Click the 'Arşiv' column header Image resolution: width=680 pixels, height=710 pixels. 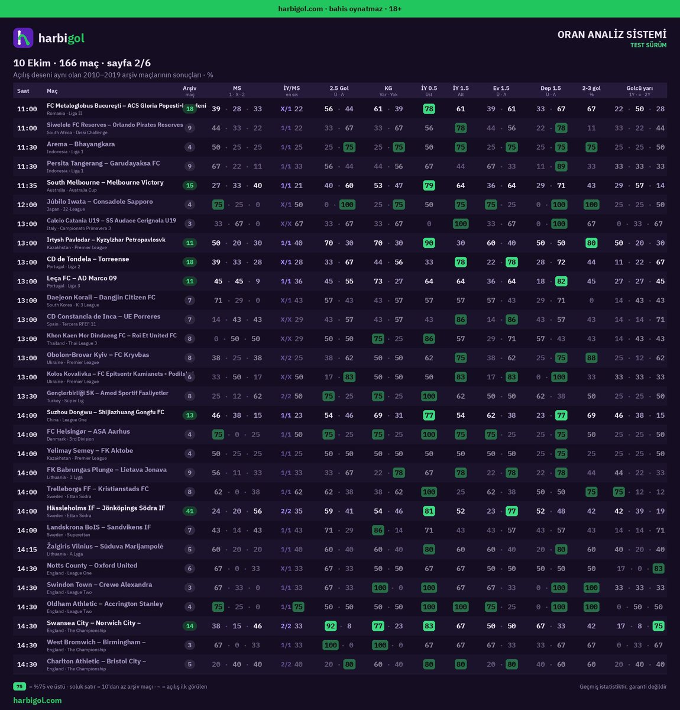pos(189,88)
